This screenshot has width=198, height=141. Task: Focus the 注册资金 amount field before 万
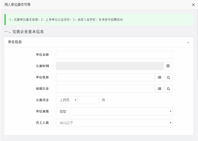coord(88,100)
